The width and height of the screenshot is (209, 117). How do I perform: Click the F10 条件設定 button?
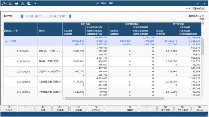165,109
